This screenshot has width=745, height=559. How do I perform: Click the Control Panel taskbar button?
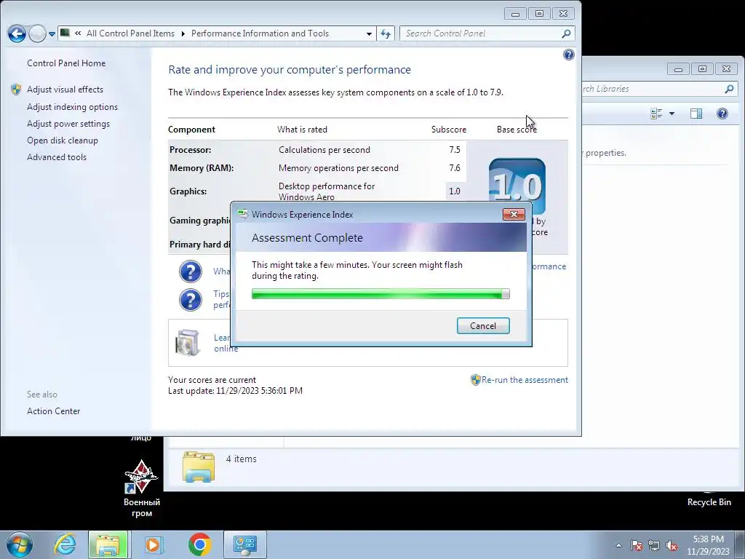[x=245, y=544]
